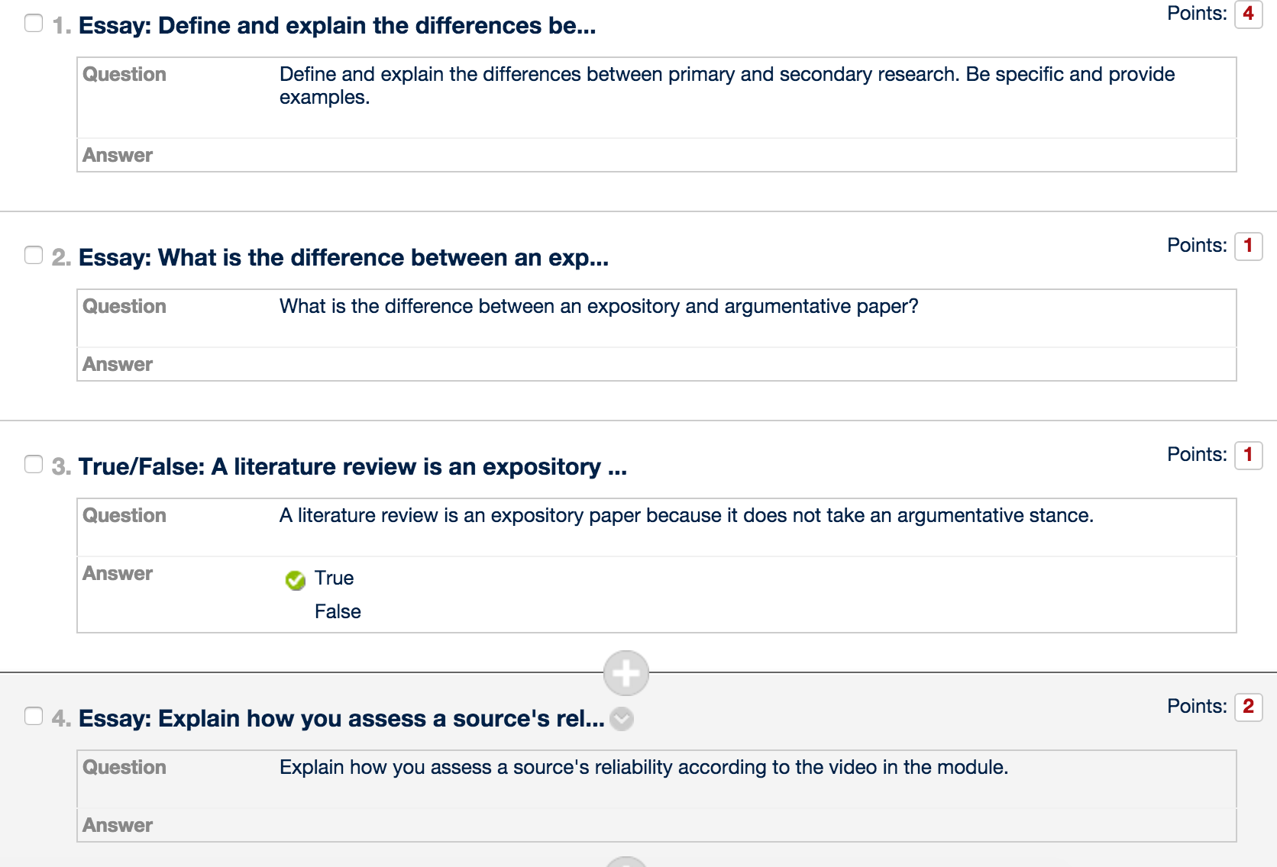Open question 1 essay title link
This screenshot has width=1277, height=867.
[x=337, y=26]
